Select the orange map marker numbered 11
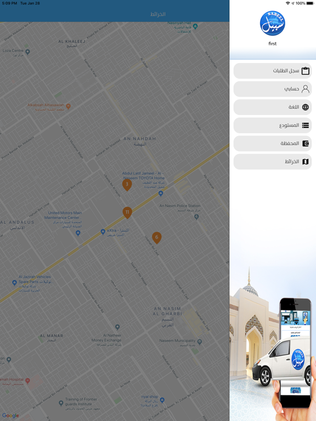Image resolution: width=316 pixels, height=421 pixels. tap(127, 212)
